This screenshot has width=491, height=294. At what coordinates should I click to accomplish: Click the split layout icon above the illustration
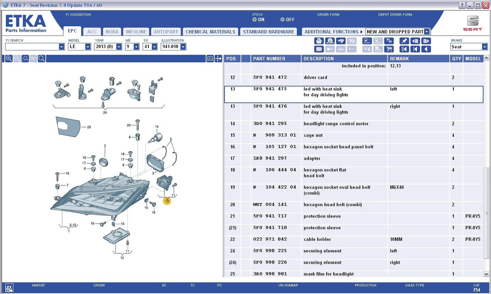click(x=210, y=58)
